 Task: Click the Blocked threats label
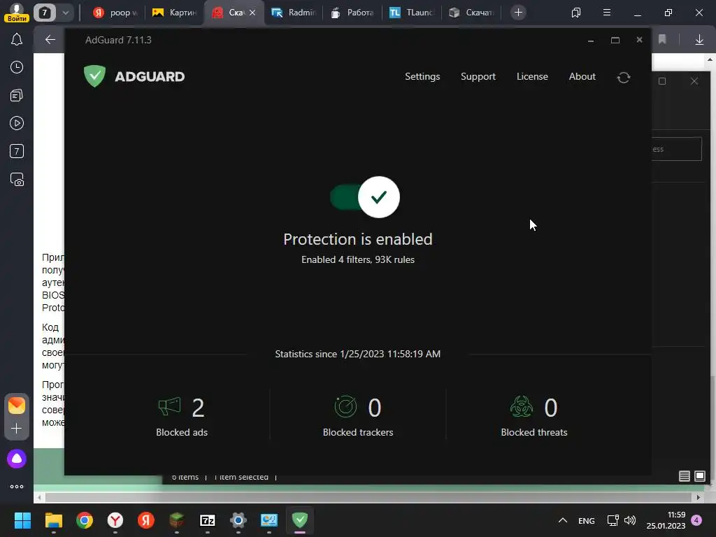pos(534,432)
